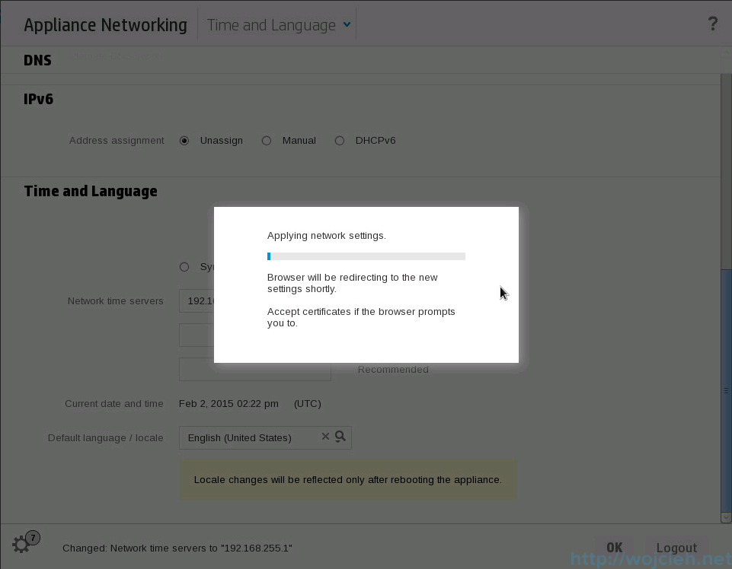Open notifications via the badge showing 7
Screen dimensions: 732x569
pos(32,536)
